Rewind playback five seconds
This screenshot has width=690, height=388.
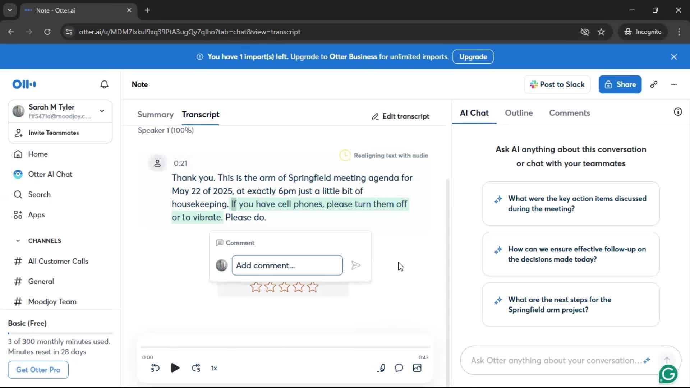[155, 368]
